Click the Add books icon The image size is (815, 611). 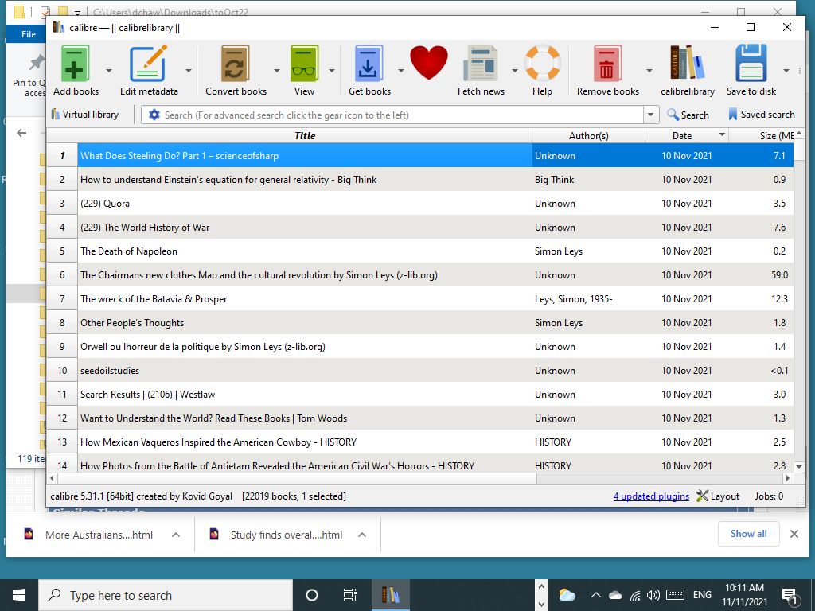pyautogui.click(x=76, y=64)
